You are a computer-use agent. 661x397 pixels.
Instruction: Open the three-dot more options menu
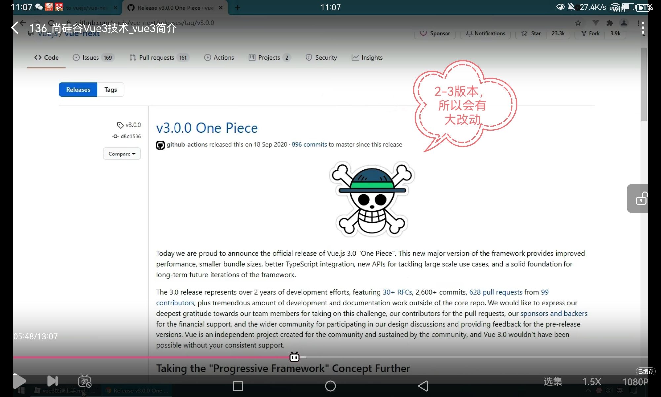pyautogui.click(x=643, y=28)
